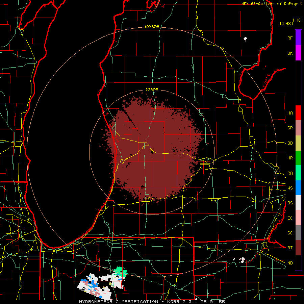The image size is (304, 304).
Task: Click the IC legend label
Action: coord(290,218)
